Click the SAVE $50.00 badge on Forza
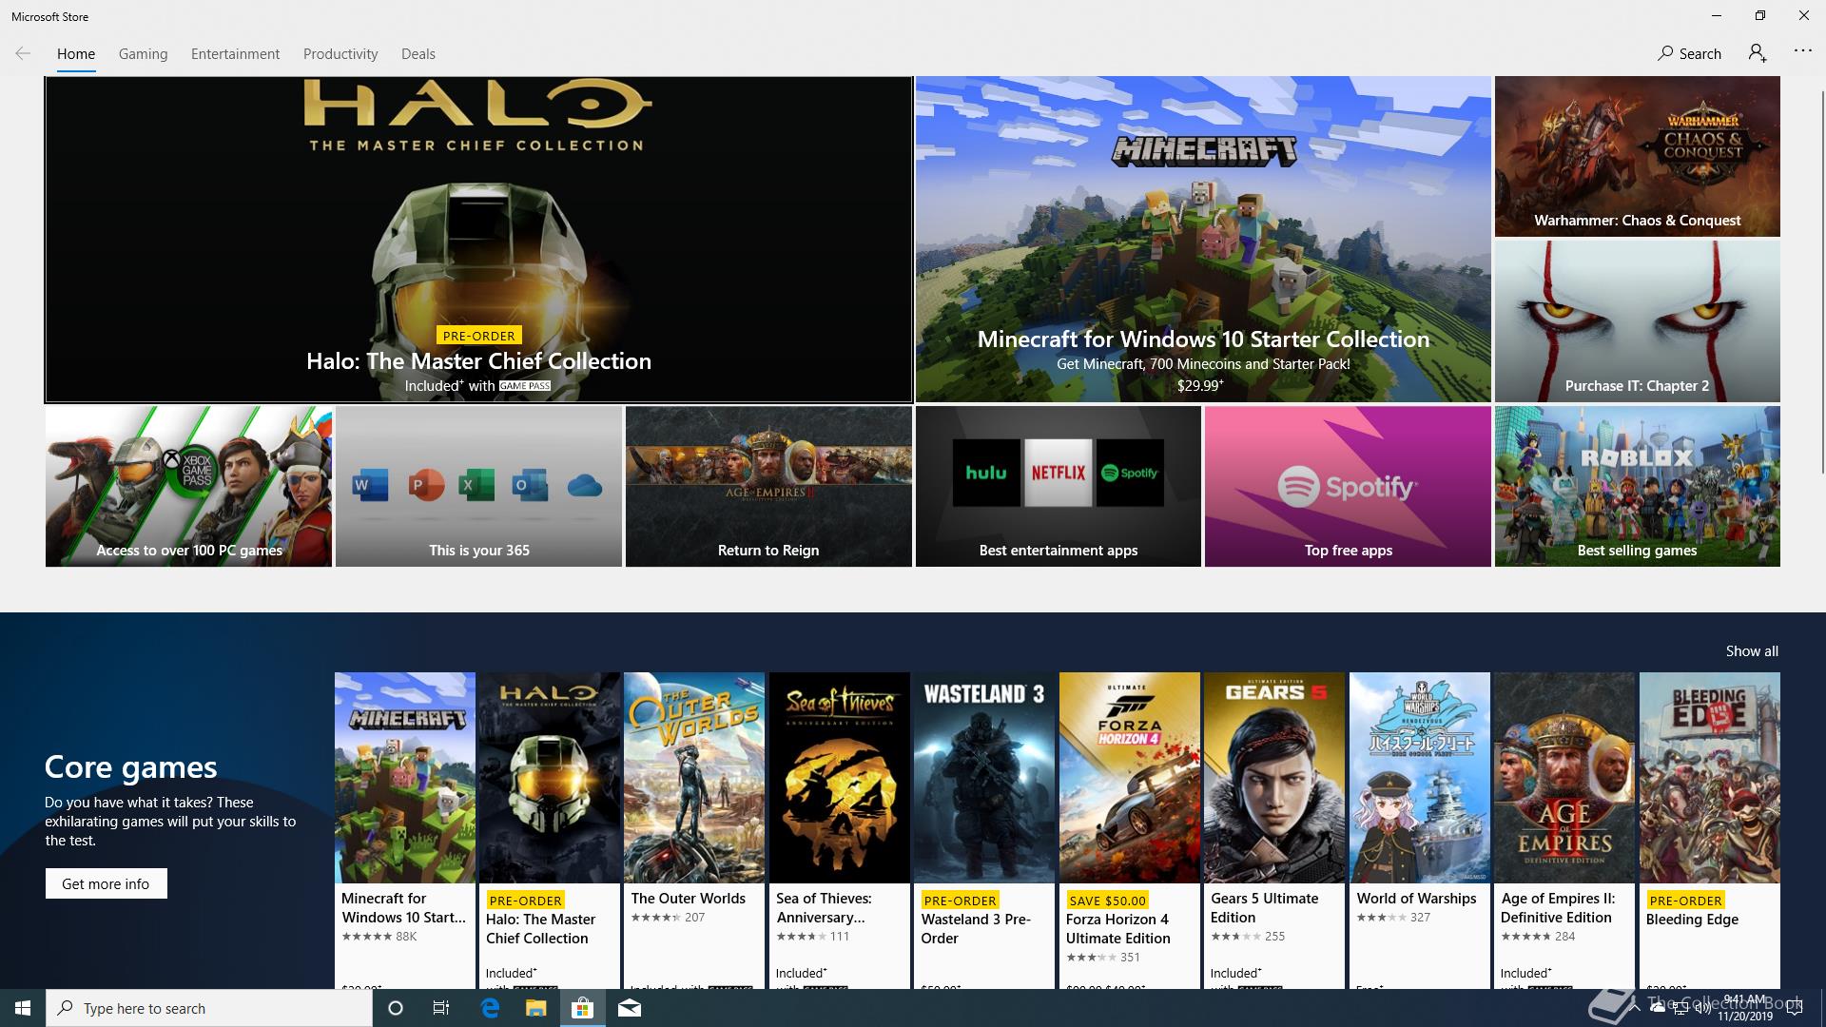Viewport: 1826px width, 1027px height. (x=1107, y=901)
